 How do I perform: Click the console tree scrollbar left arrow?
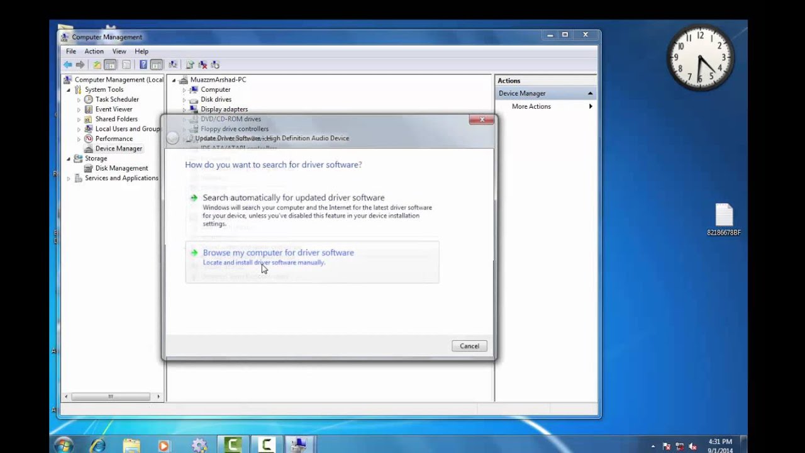tap(66, 397)
